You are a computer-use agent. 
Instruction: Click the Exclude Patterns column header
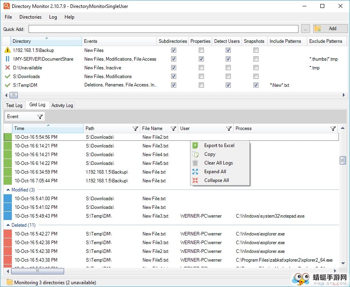[327, 41]
